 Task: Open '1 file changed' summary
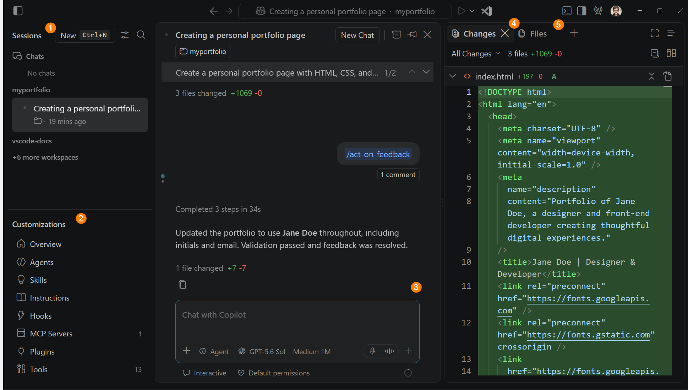click(211, 268)
